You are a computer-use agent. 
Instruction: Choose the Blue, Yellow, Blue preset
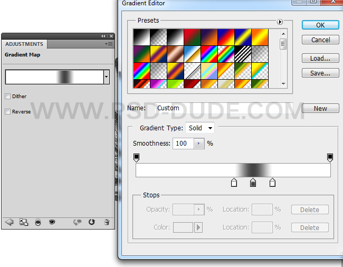243,37
